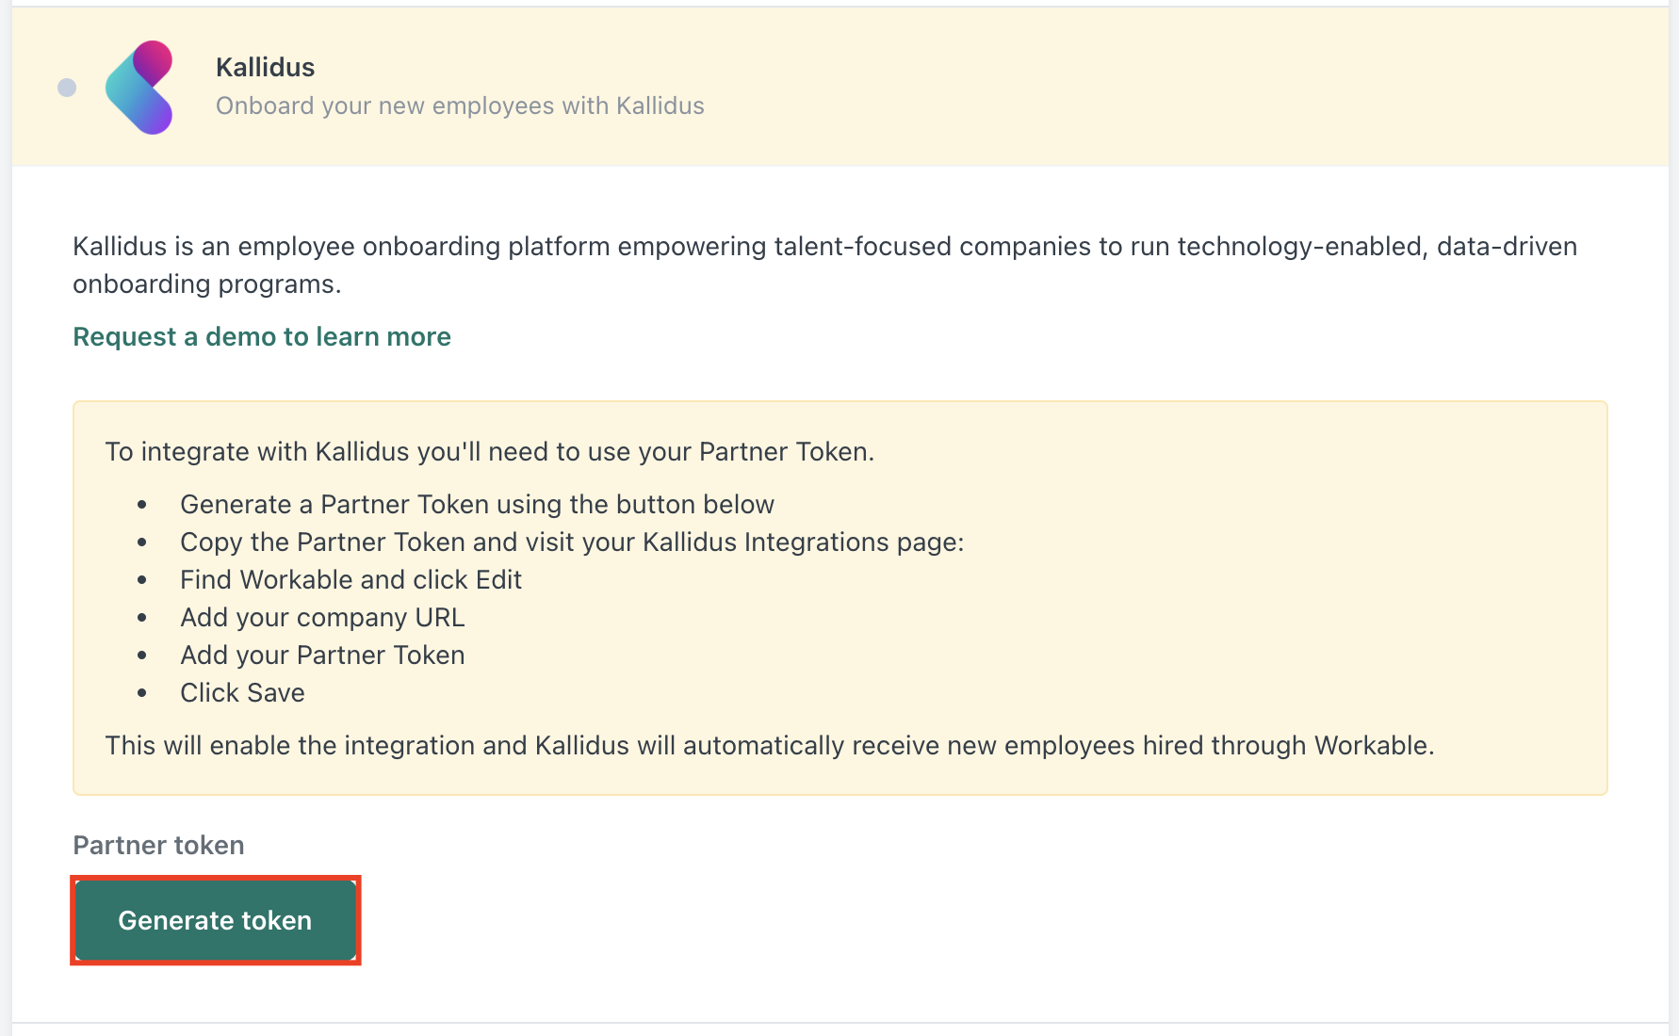Click the Add your company URL bullet
The height and width of the screenshot is (1036, 1679).
322,617
